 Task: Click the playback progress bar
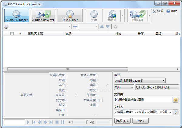pos(103,122)
